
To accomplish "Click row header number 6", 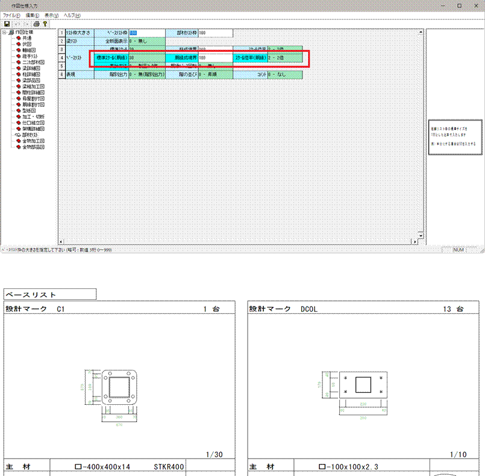I will [x=61, y=74].
